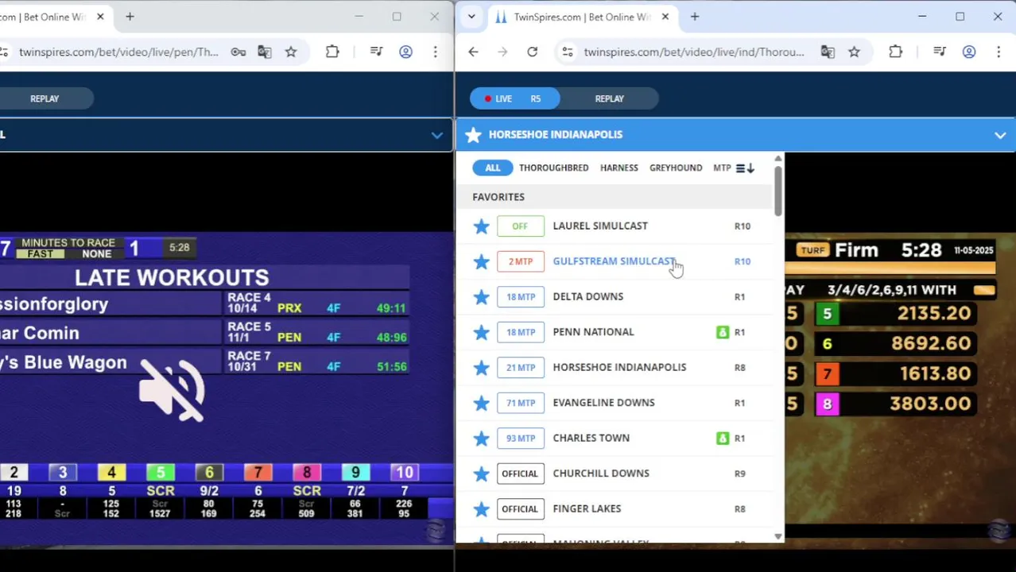The height and width of the screenshot is (572, 1016).
Task: Open tab search dropdown in right browser window
Action: pyautogui.click(x=471, y=17)
